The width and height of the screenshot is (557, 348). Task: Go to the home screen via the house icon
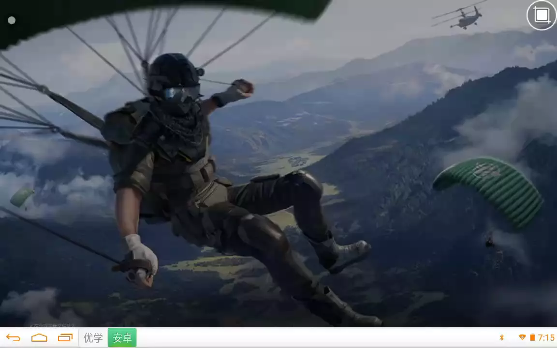pyautogui.click(x=39, y=337)
